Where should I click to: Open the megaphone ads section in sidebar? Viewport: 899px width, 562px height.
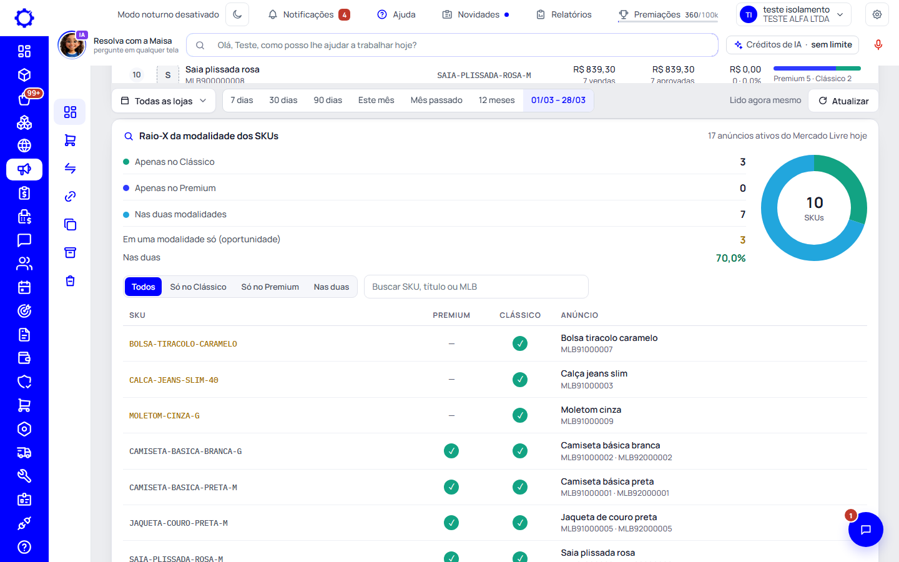click(24, 169)
